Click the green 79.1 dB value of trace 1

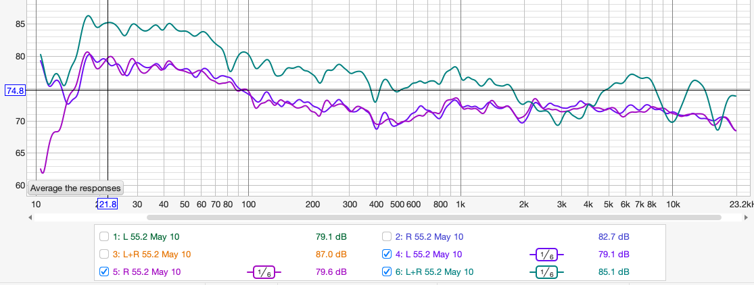(x=330, y=236)
